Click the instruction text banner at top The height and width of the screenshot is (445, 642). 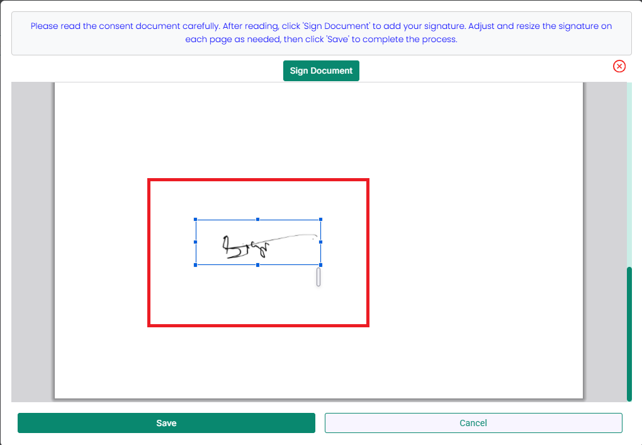click(x=321, y=33)
